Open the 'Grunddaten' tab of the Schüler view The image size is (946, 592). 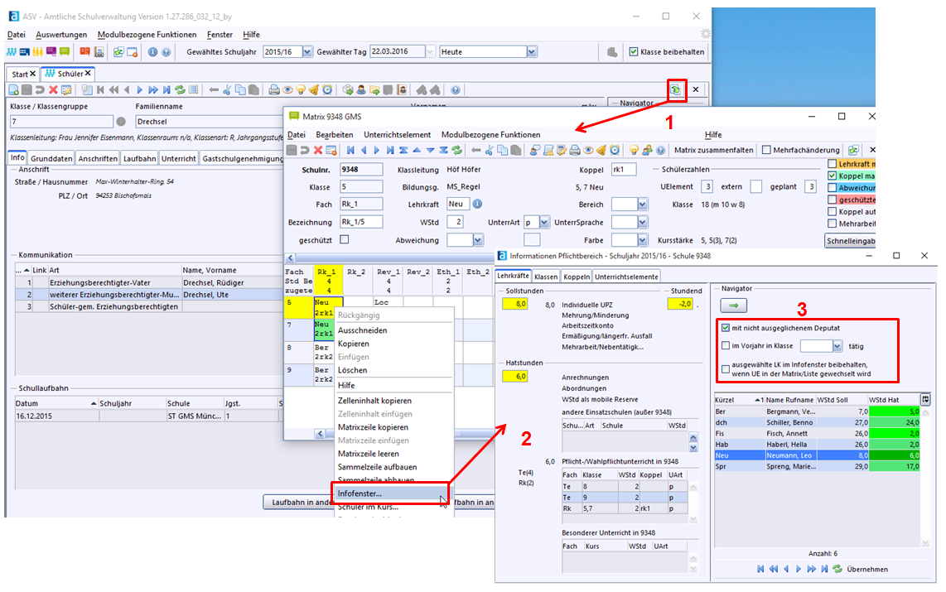(51, 158)
